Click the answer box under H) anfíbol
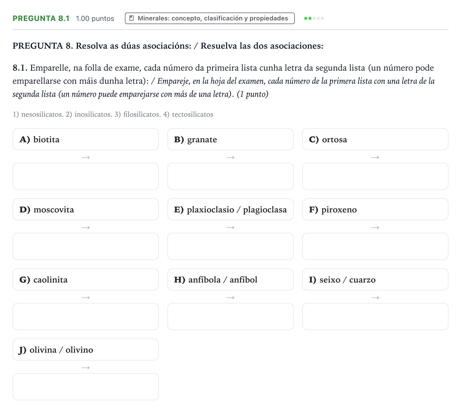 tap(230, 317)
